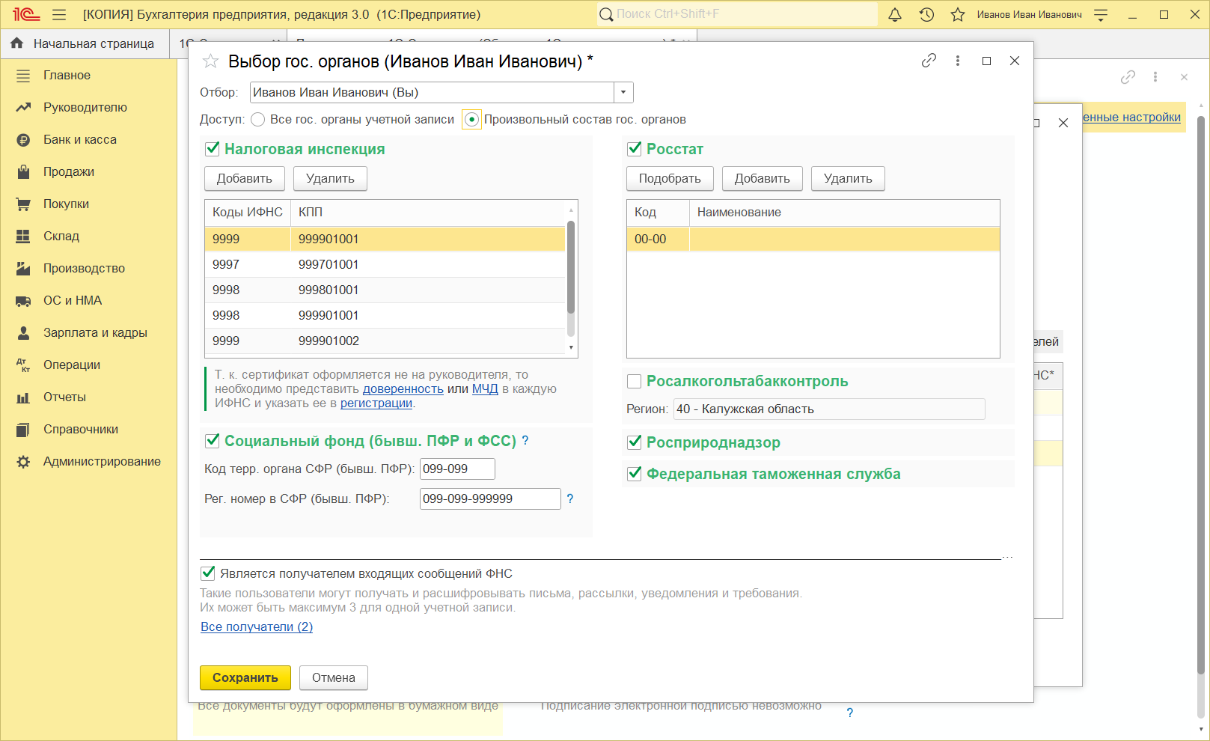The width and height of the screenshot is (1210, 741).
Task: Open Банк и касса section
Action: [x=80, y=139]
